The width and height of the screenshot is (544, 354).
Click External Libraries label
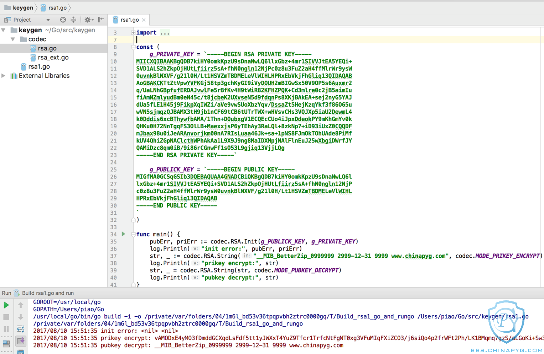44,76
